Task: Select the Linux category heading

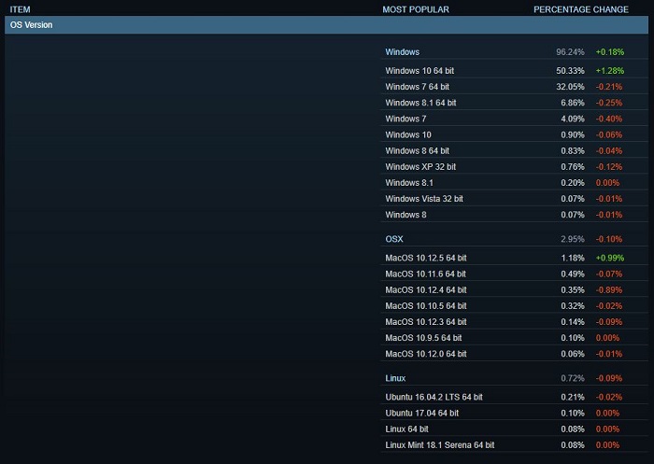Action: 395,378
